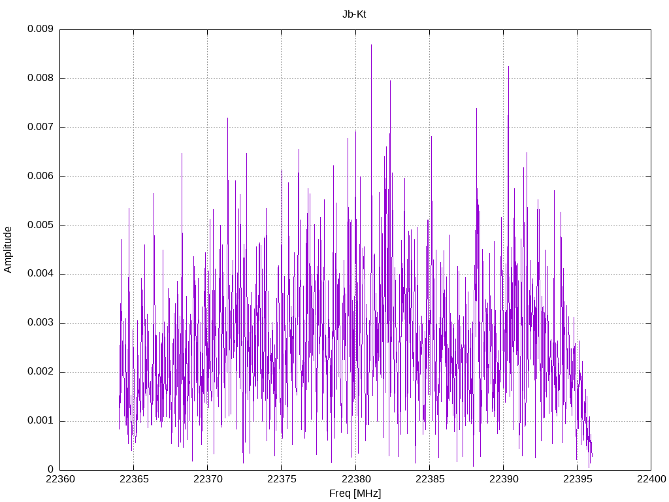The image size is (669, 502).
Task: Click the 22395 x-axis tick label
Action: tap(578, 479)
